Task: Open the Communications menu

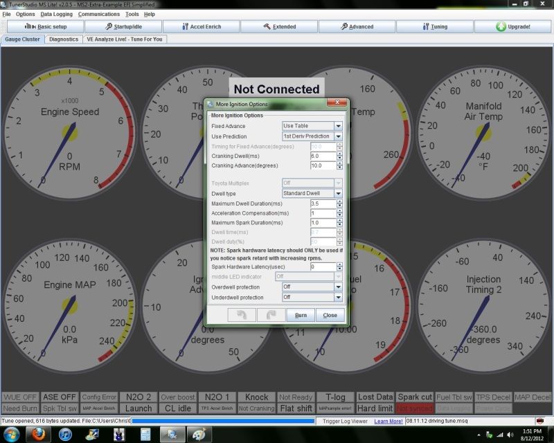Action: coord(99,14)
